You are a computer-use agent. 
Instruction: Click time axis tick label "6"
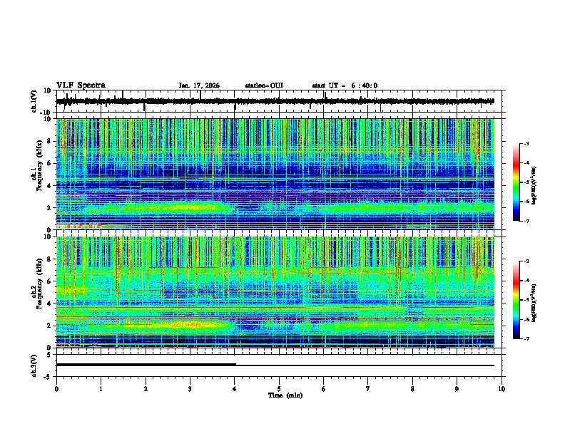[324, 389]
